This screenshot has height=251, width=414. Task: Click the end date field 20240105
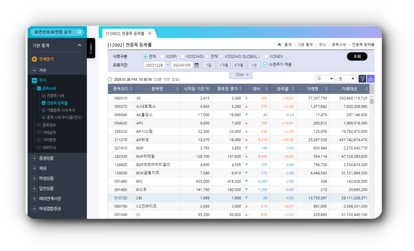pyautogui.click(x=182, y=65)
